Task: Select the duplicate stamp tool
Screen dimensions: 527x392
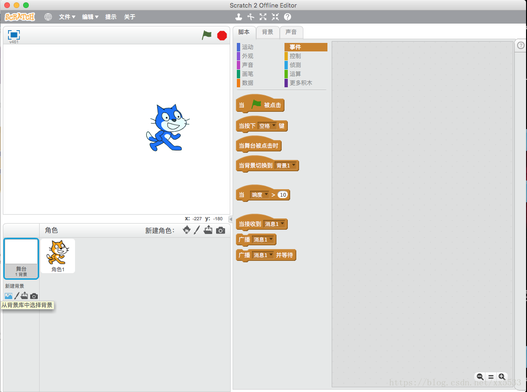Action: click(x=239, y=17)
